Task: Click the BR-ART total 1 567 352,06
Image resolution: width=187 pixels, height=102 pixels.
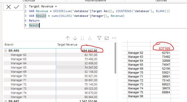Action: pyautogui.click(x=88, y=101)
